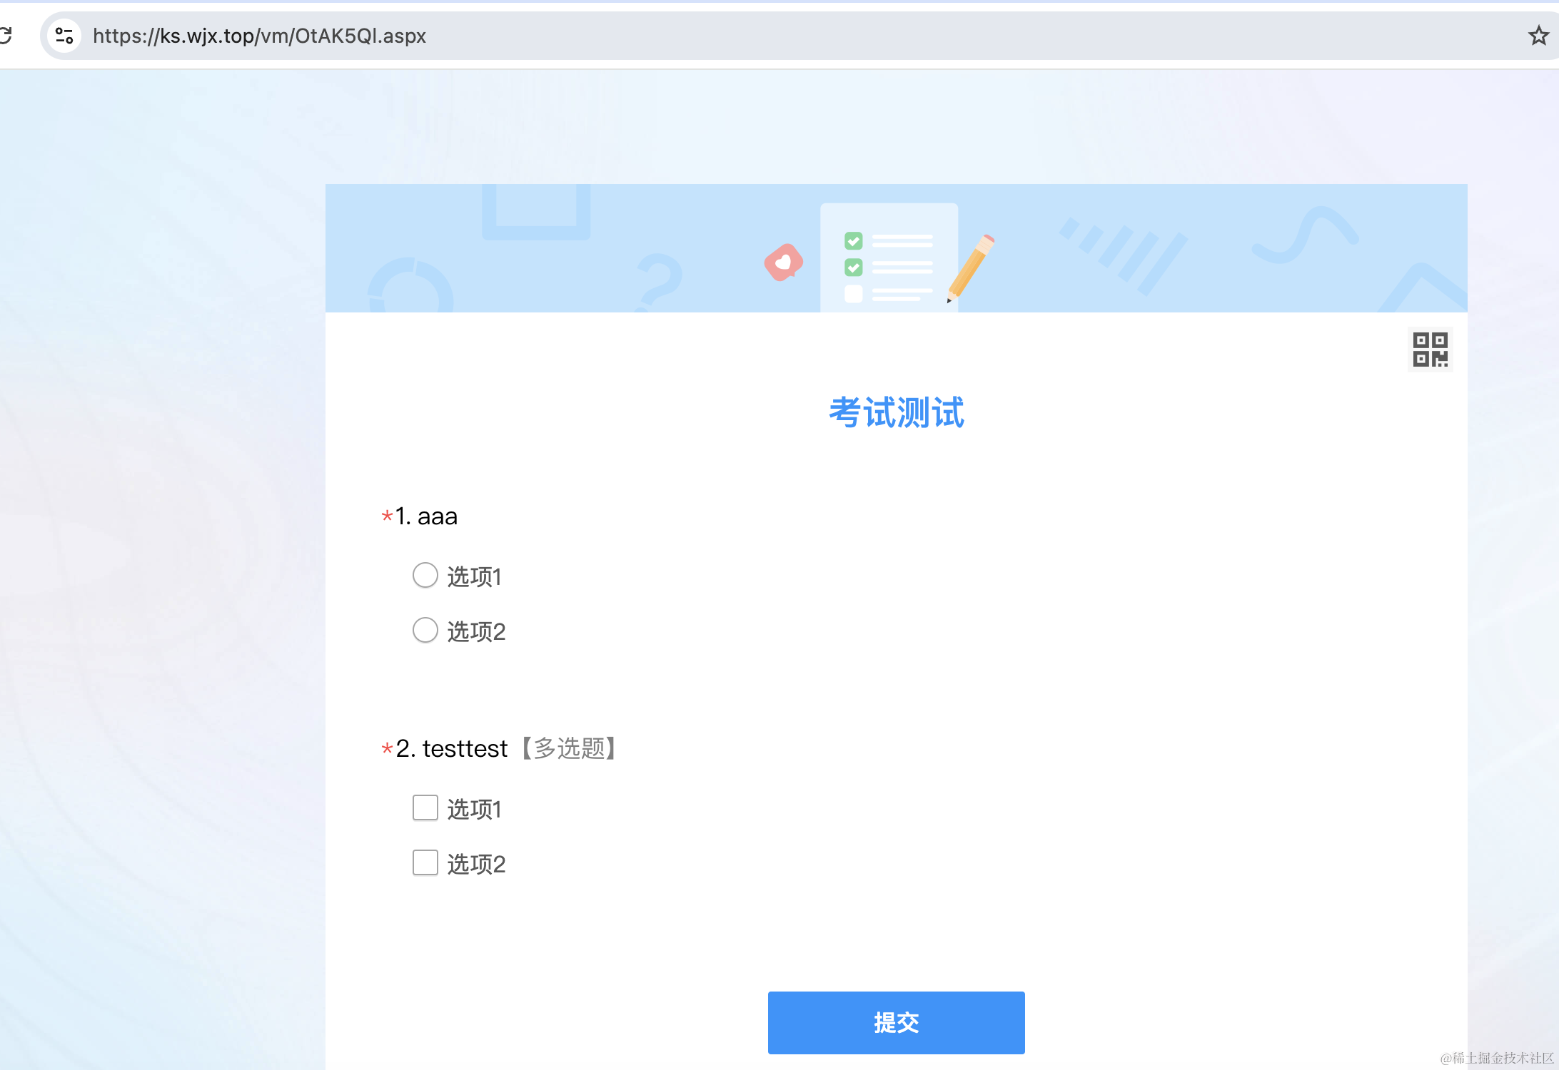
Task: Select radio 选项2 for question aaa
Action: pos(425,630)
